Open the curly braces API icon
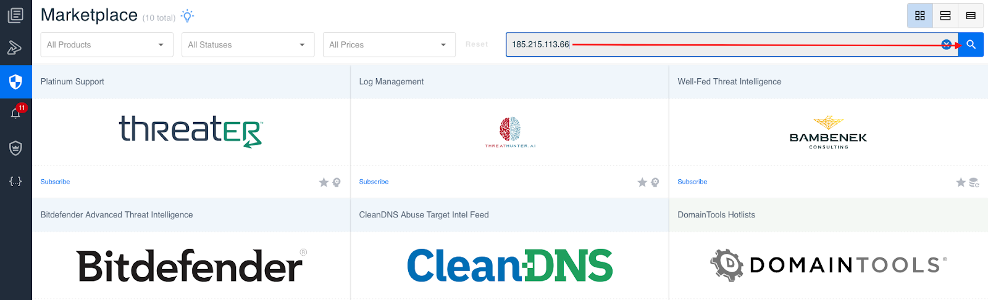The width and height of the screenshot is (988, 300). click(15, 181)
